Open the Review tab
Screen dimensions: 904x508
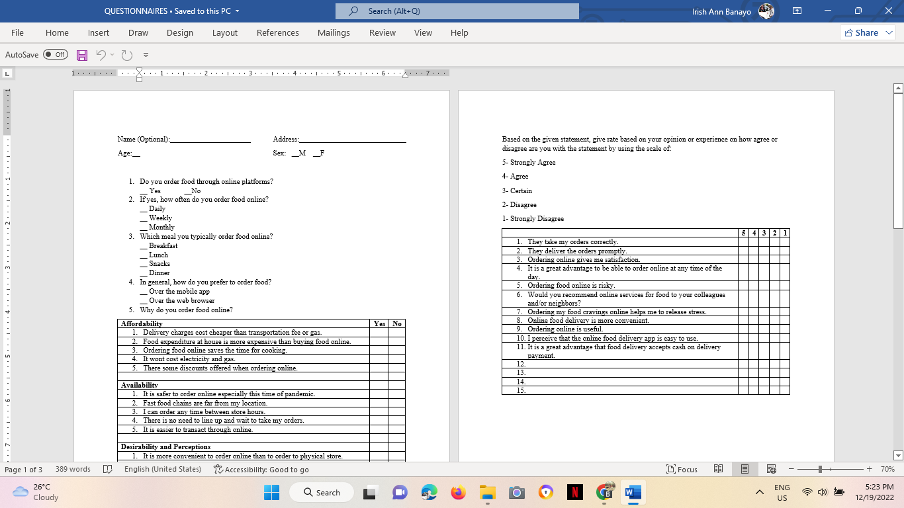click(383, 32)
